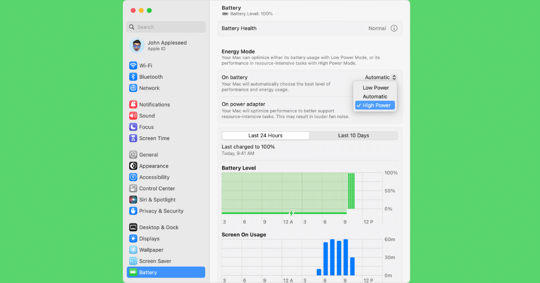Click the Sound speaker icon
The height and width of the screenshot is (283, 540).
pyautogui.click(x=133, y=115)
